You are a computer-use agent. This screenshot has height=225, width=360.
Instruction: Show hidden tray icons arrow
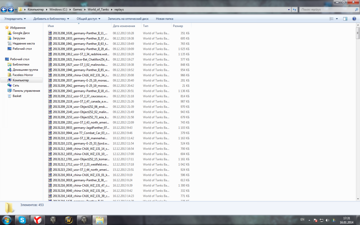tap(309, 220)
